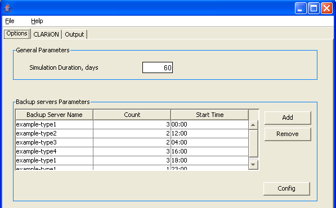
Task: Click the count cell in the 18:00 row
Action: pos(132,160)
